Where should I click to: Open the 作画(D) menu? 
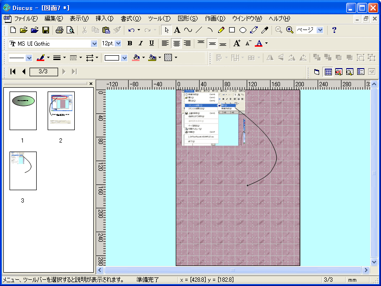coord(215,19)
